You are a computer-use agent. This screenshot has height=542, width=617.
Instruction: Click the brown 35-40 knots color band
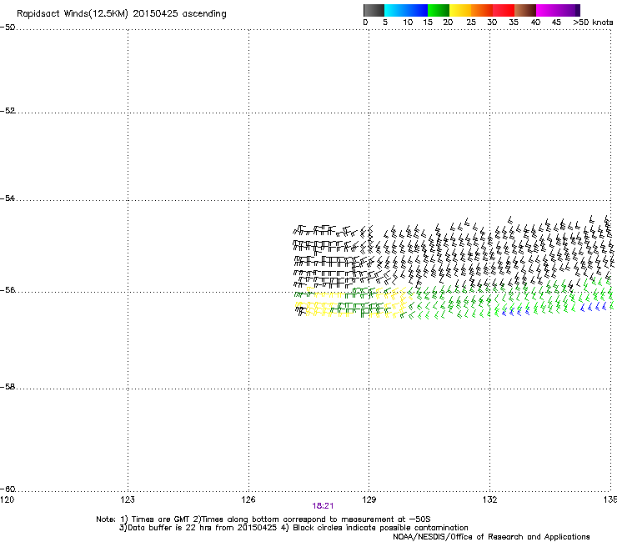[x=525, y=10]
